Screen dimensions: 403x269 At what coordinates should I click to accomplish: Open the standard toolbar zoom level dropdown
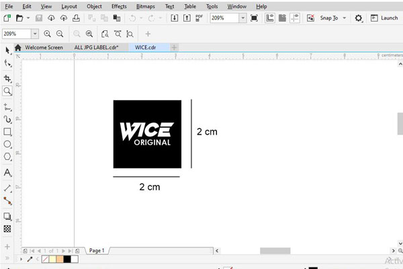[242, 18]
